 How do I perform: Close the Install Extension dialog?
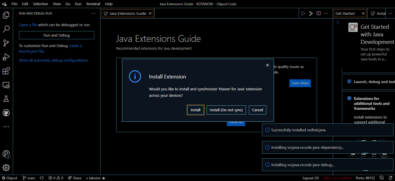[x=268, y=65]
